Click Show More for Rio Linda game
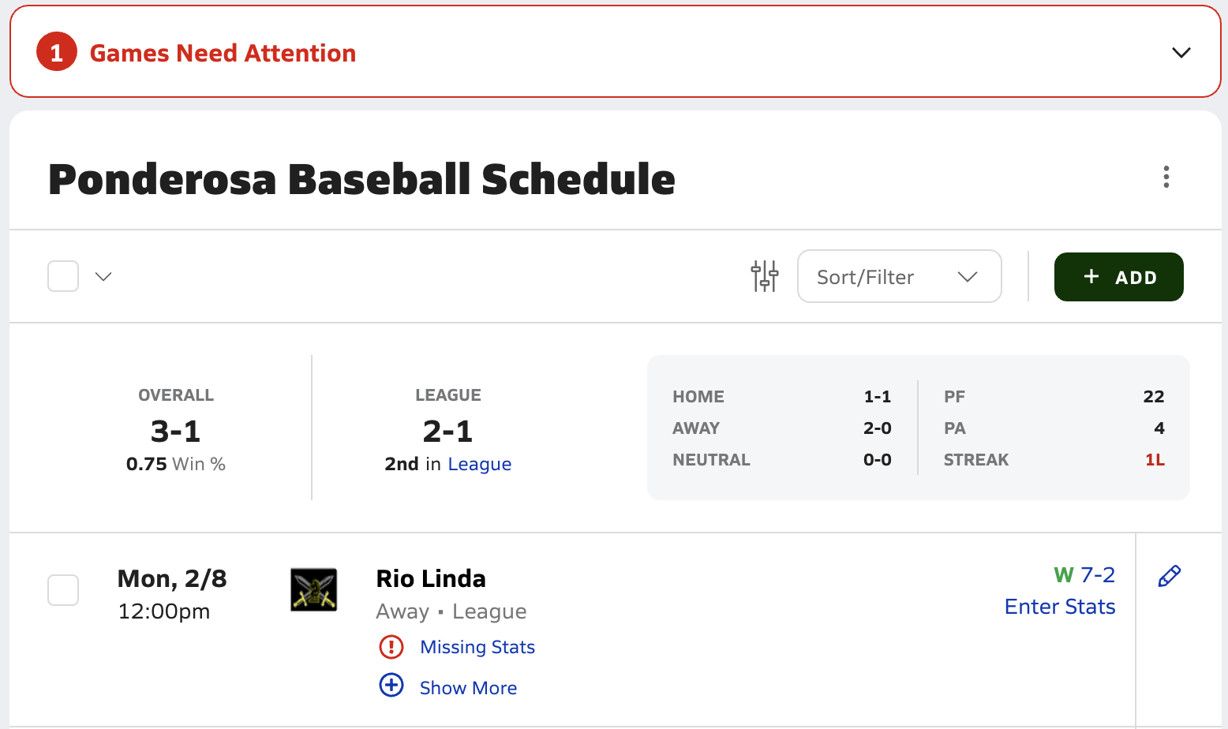 [x=468, y=688]
